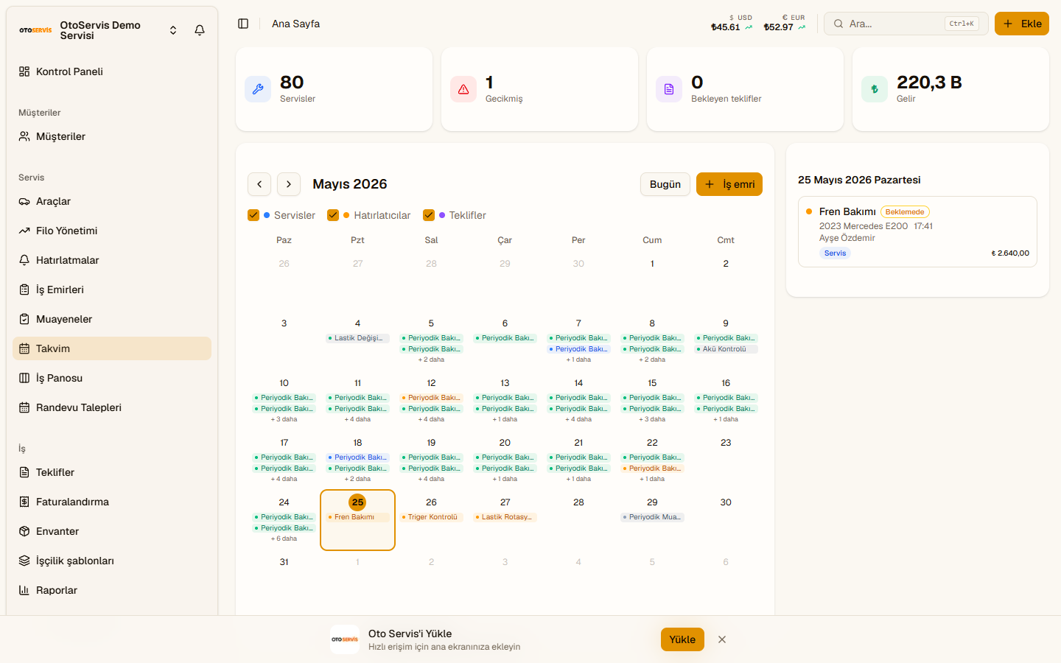
Task: Show the '+6 daha' events on May 24
Action: [284, 539]
